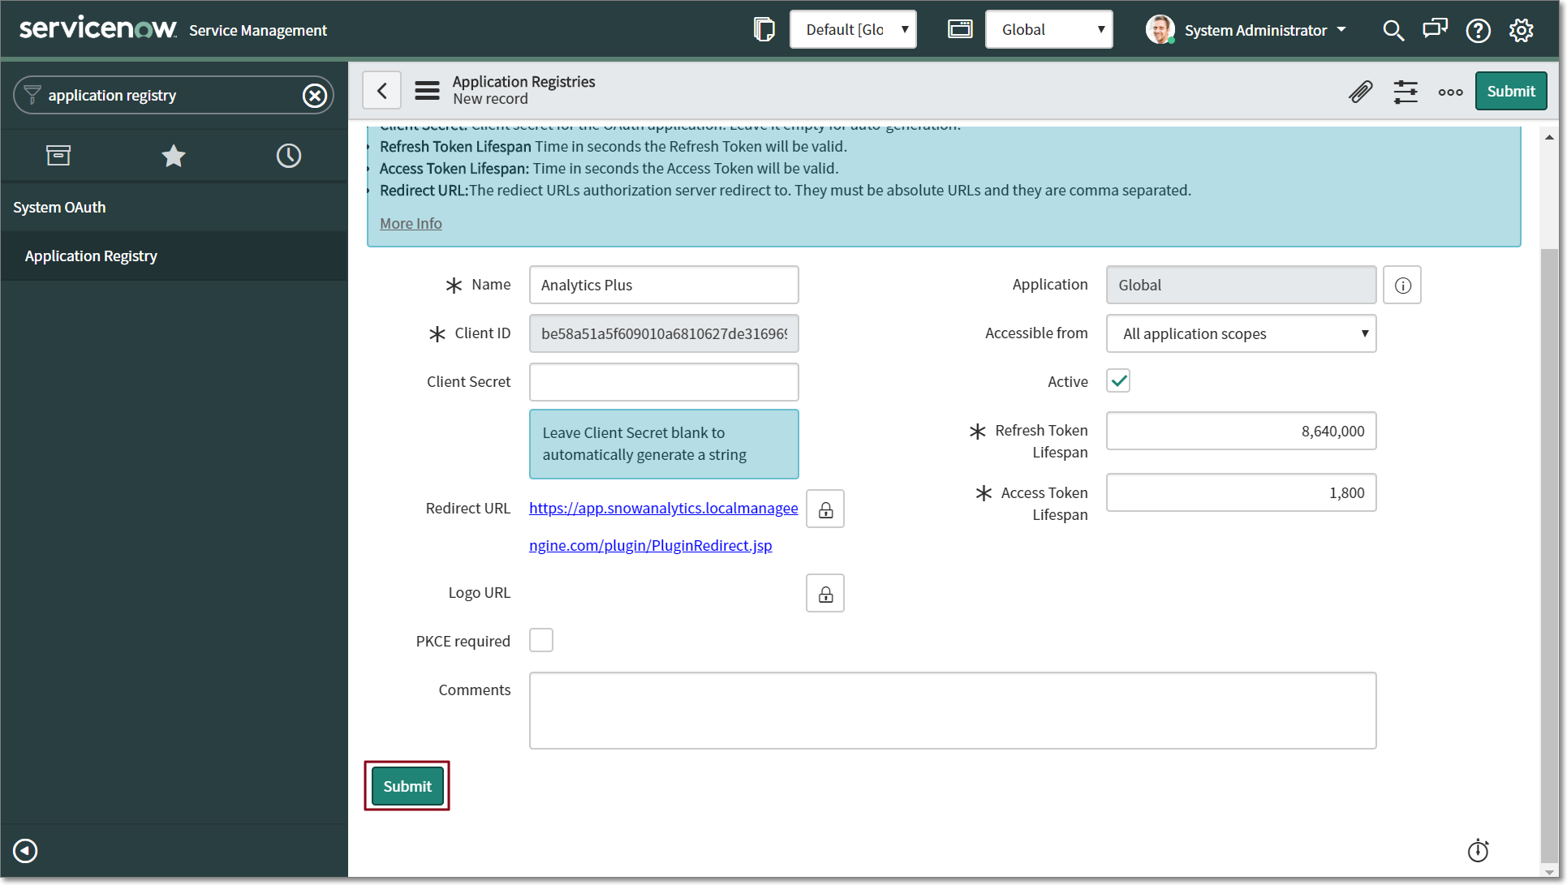Click the navigator filter search box

point(174,96)
